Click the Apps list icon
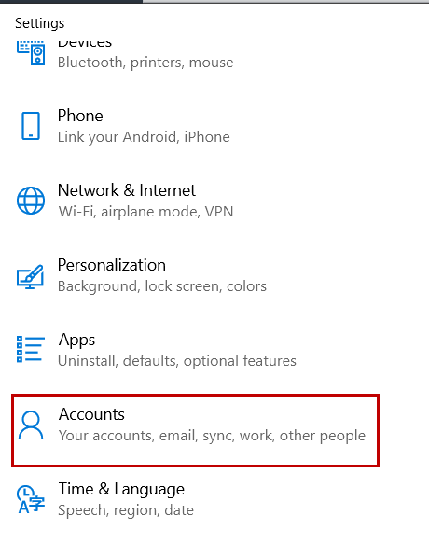This screenshot has width=429, height=543. [31, 349]
